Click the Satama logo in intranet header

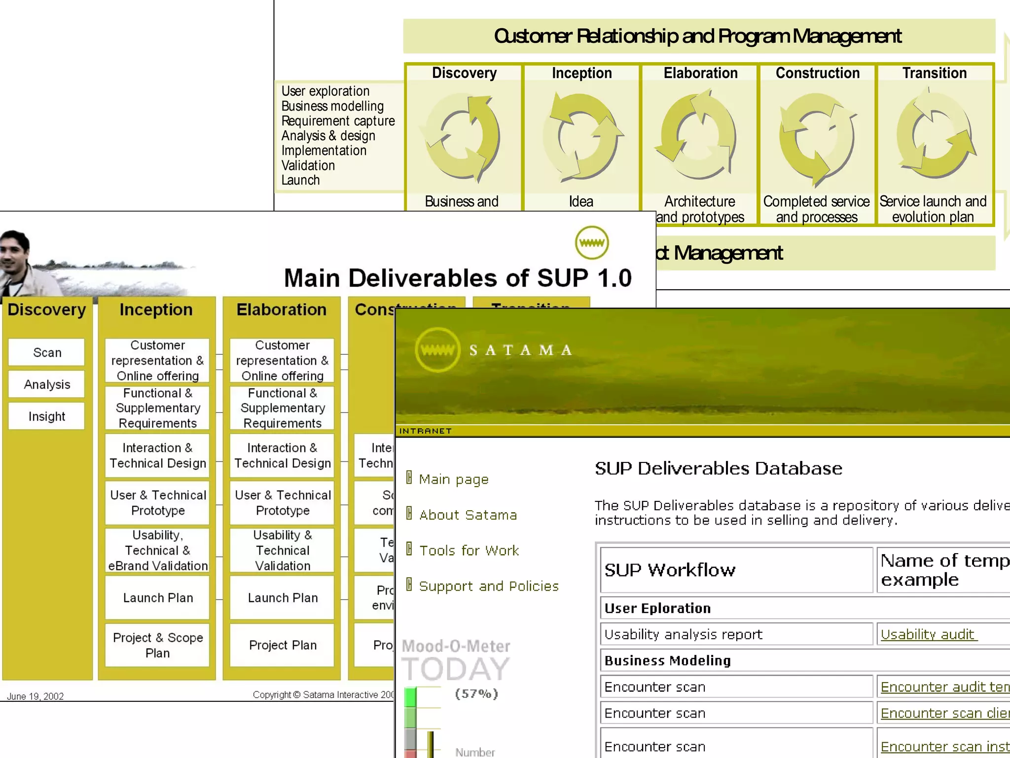[x=437, y=350]
